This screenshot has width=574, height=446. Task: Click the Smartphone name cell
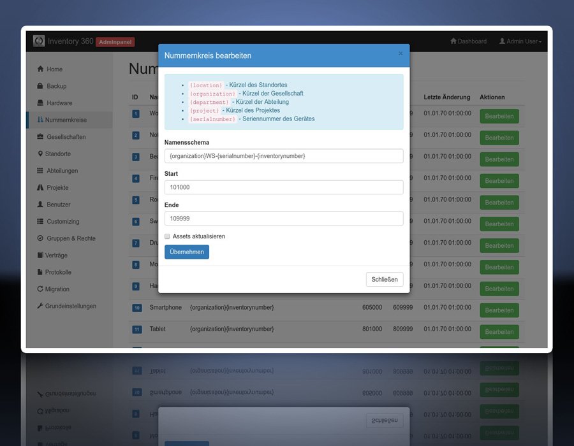(165, 308)
